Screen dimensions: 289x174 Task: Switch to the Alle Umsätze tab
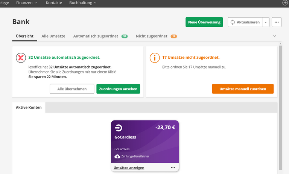coord(53,36)
